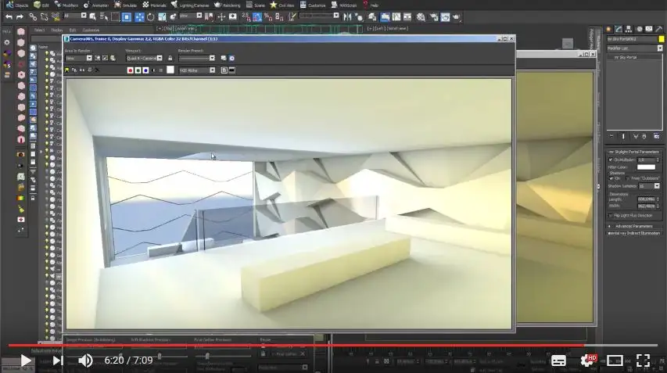Open the RGB Alpha channel dropdown
Image resolution: width=667 pixels, height=373 pixels.
click(197, 70)
